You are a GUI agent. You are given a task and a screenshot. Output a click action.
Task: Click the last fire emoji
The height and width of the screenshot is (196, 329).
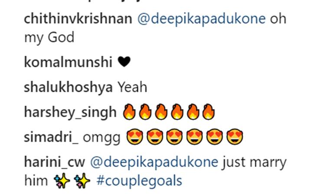tap(208, 112)
